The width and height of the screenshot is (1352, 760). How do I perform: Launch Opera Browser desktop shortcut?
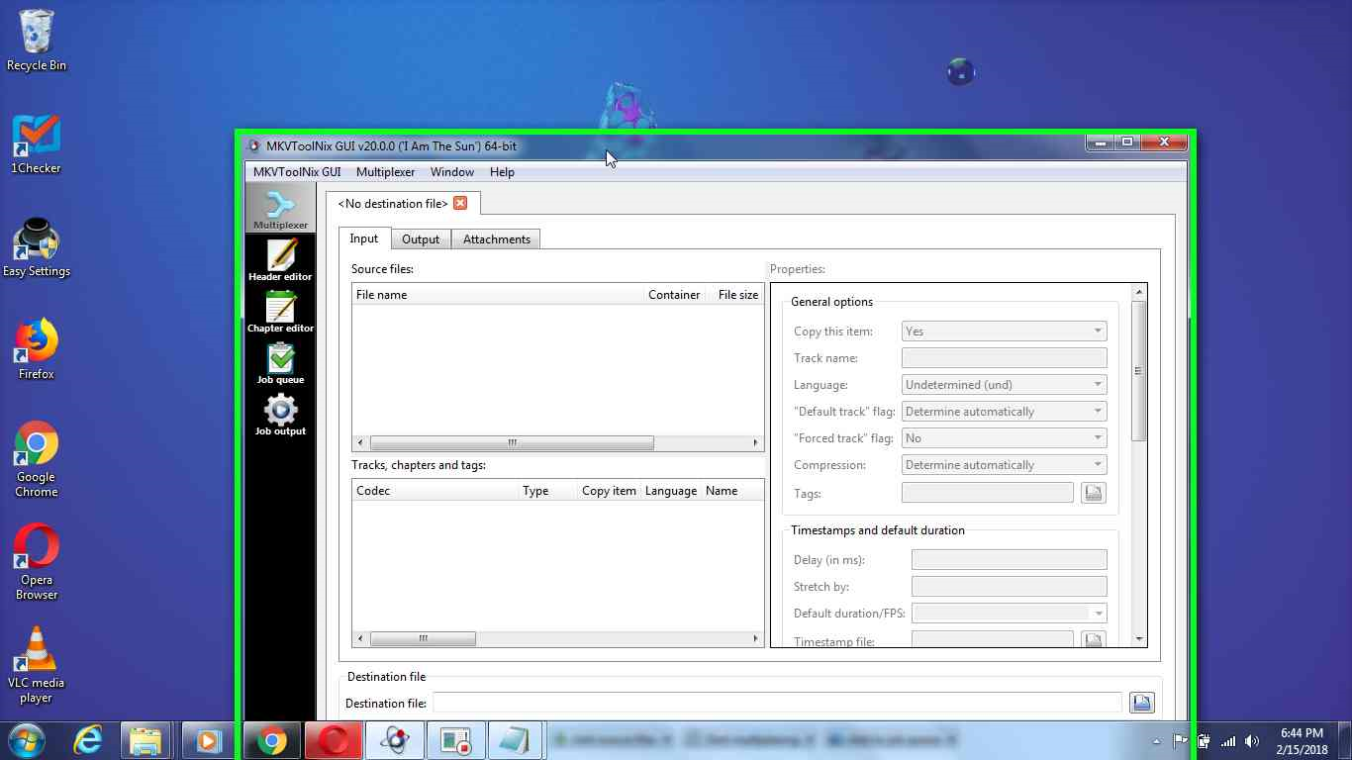[37, 563]
